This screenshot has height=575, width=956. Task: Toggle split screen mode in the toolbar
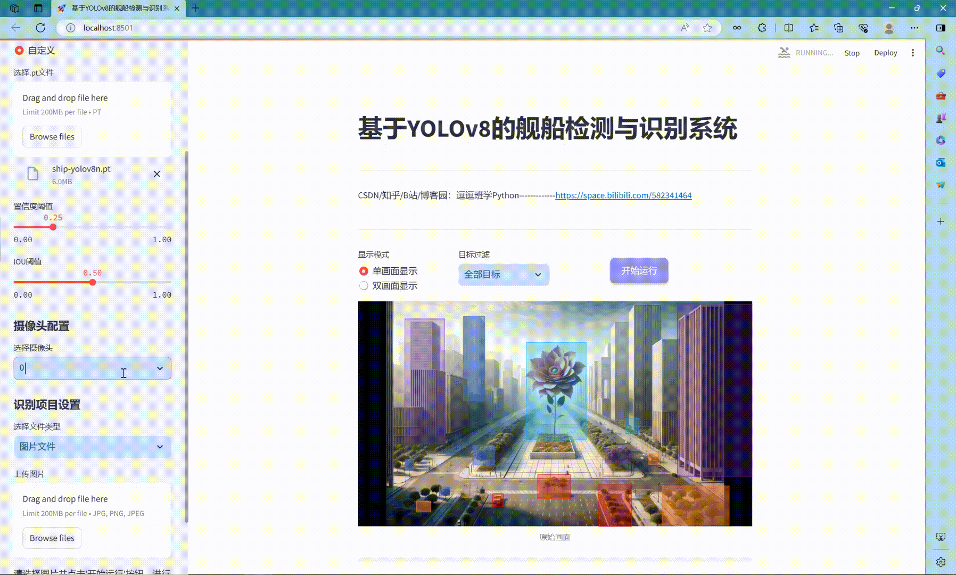click(x=788, y=28)
